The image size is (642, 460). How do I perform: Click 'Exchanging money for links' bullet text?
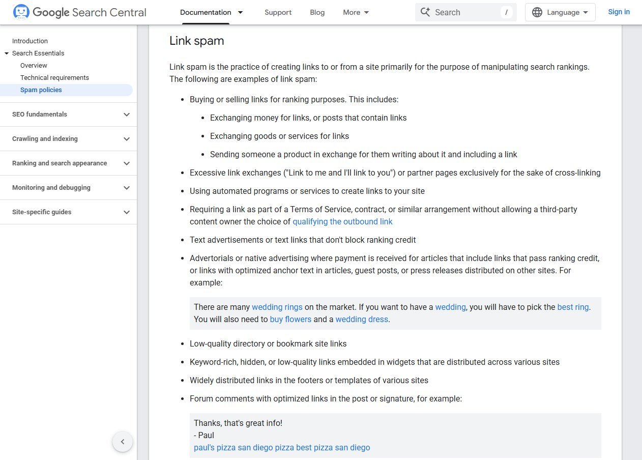point(308,118)
